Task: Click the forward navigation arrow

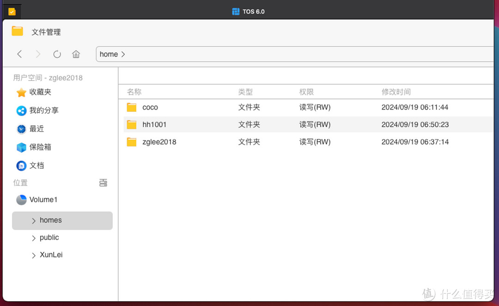Action: 38,54
